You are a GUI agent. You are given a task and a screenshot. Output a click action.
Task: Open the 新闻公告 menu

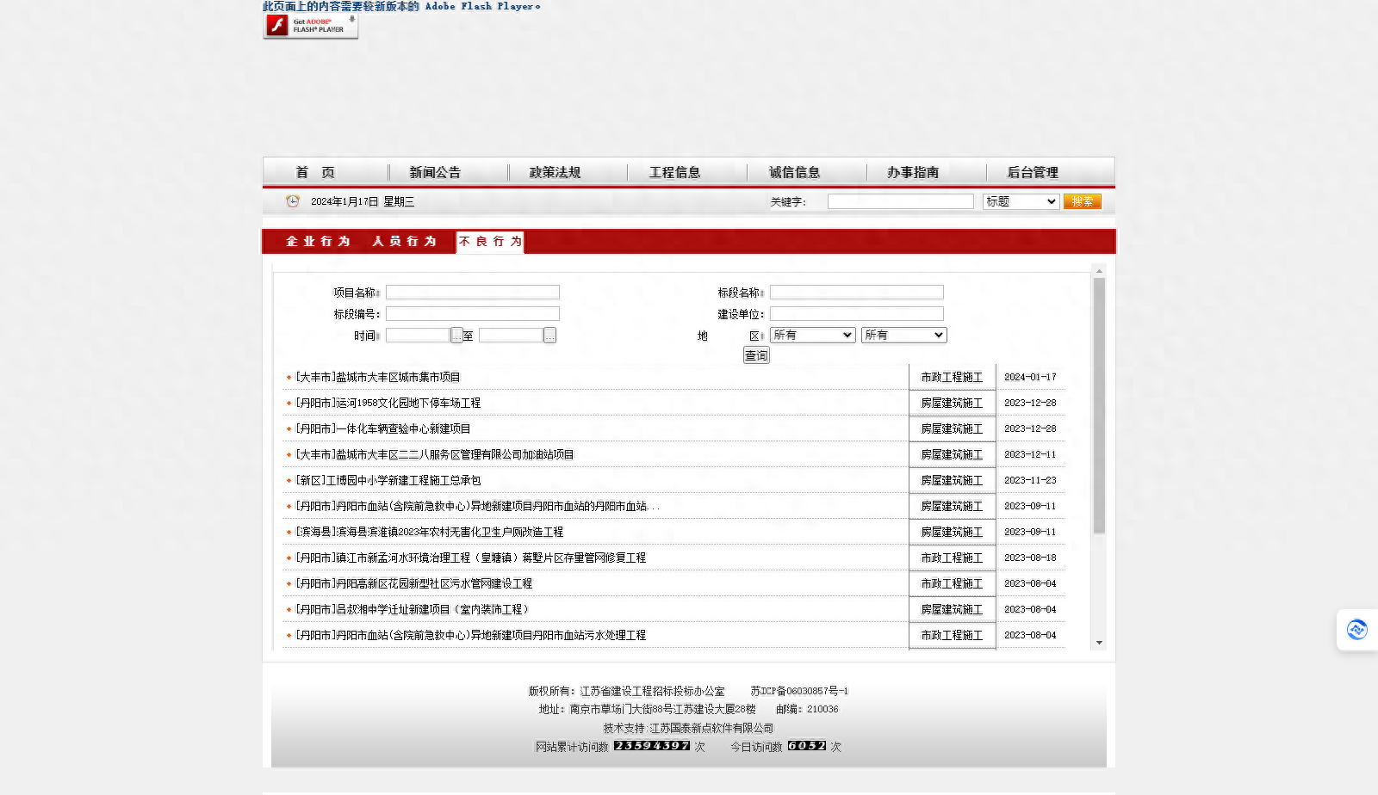[x=435, y=172]
